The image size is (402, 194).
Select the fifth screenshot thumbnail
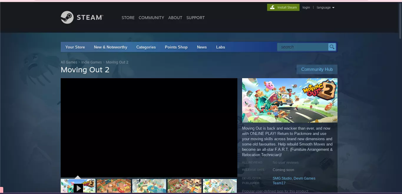click(220, 186)
